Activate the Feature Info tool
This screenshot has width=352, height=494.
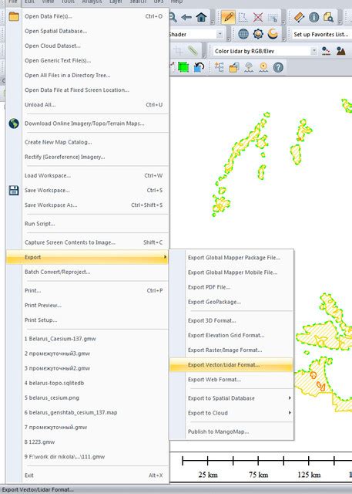[x=313, y=17]
